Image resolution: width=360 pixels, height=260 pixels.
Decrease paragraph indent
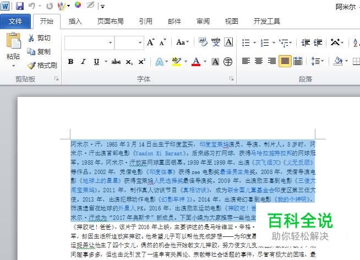click(306, 42)
